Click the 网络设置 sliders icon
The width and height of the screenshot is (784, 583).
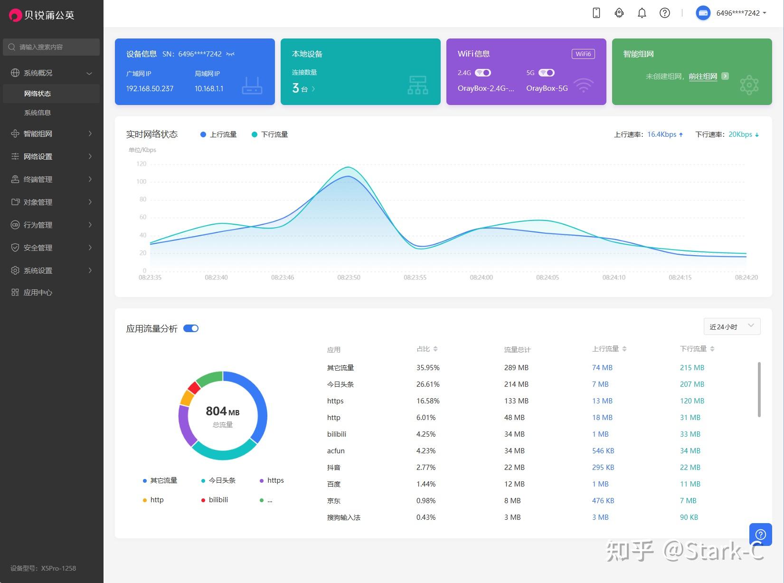tap(15, 156)
